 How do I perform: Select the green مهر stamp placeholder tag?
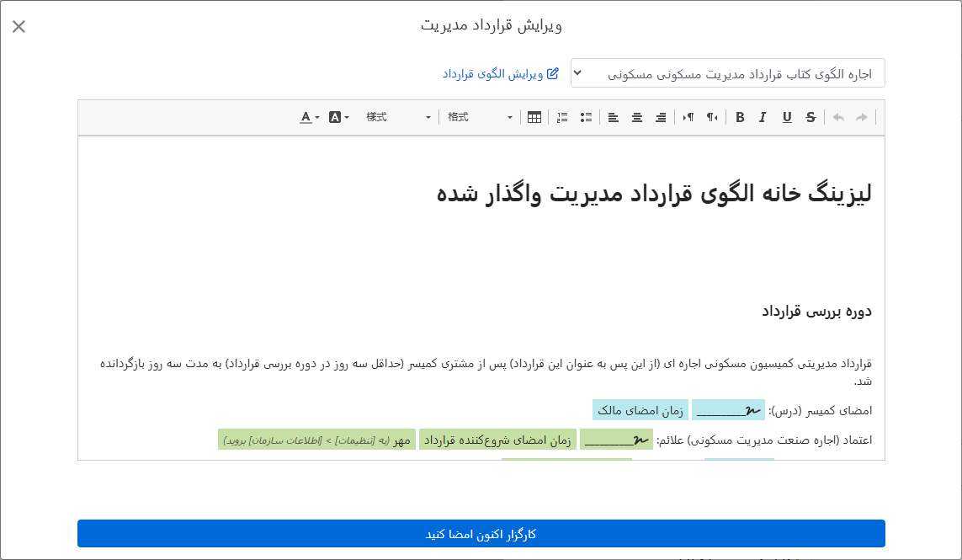coord(316,439)
